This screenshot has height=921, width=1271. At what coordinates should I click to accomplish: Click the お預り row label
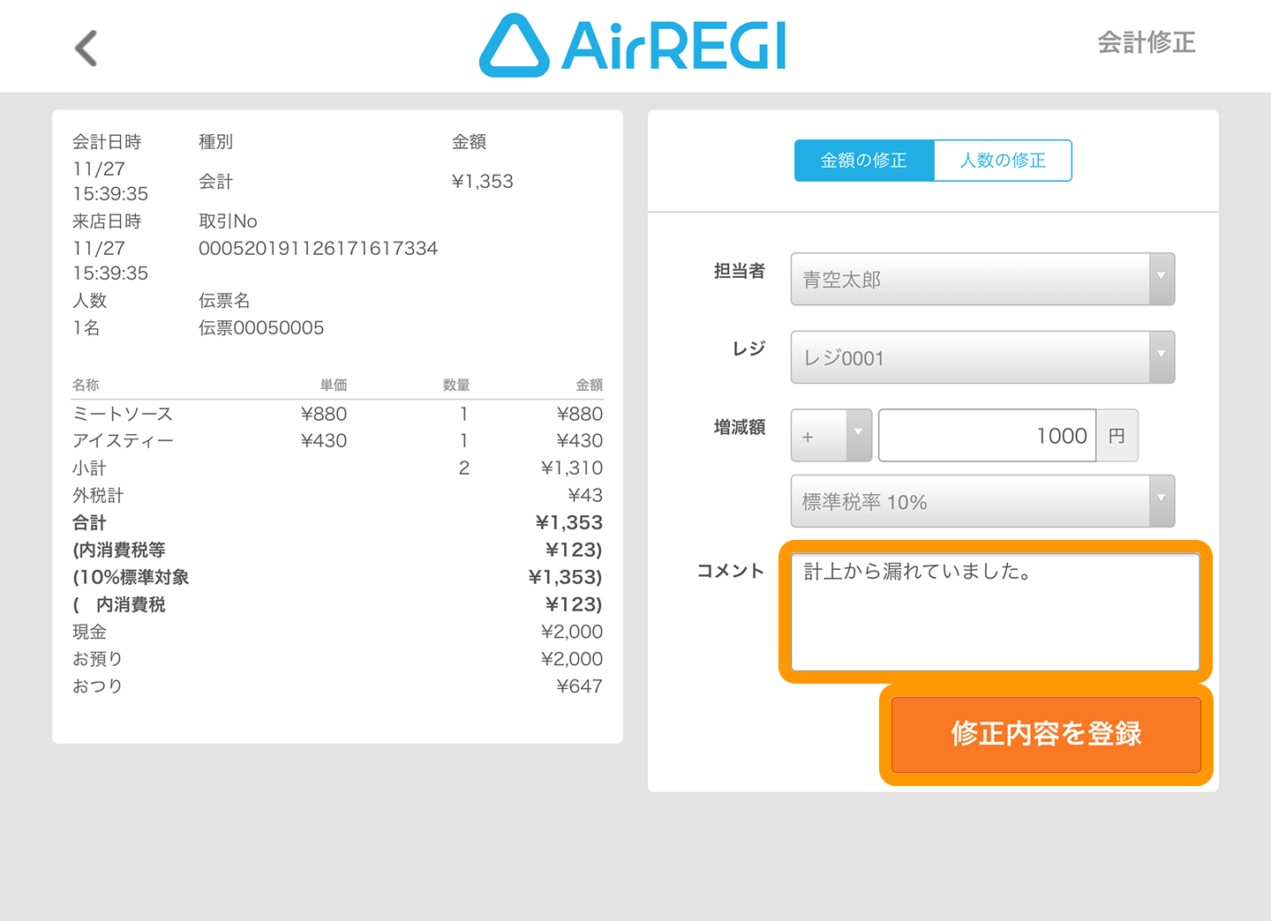point(97,659)
